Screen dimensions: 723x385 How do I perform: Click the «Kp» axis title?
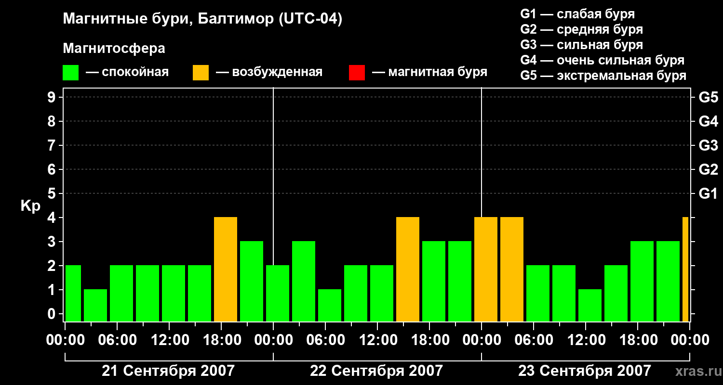tap(30, 206)
